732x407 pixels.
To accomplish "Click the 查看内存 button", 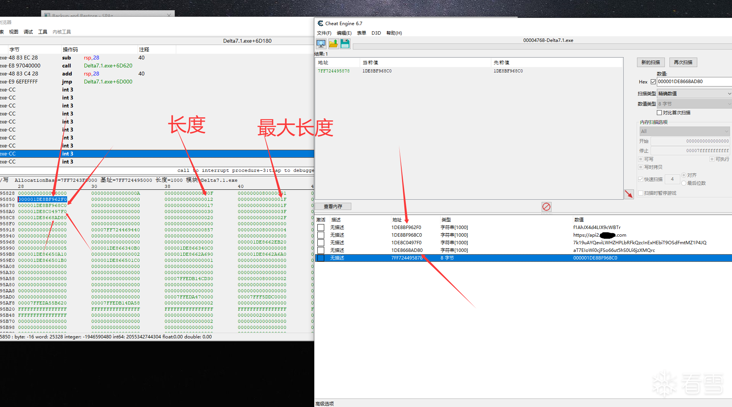I will coord(333,207).
